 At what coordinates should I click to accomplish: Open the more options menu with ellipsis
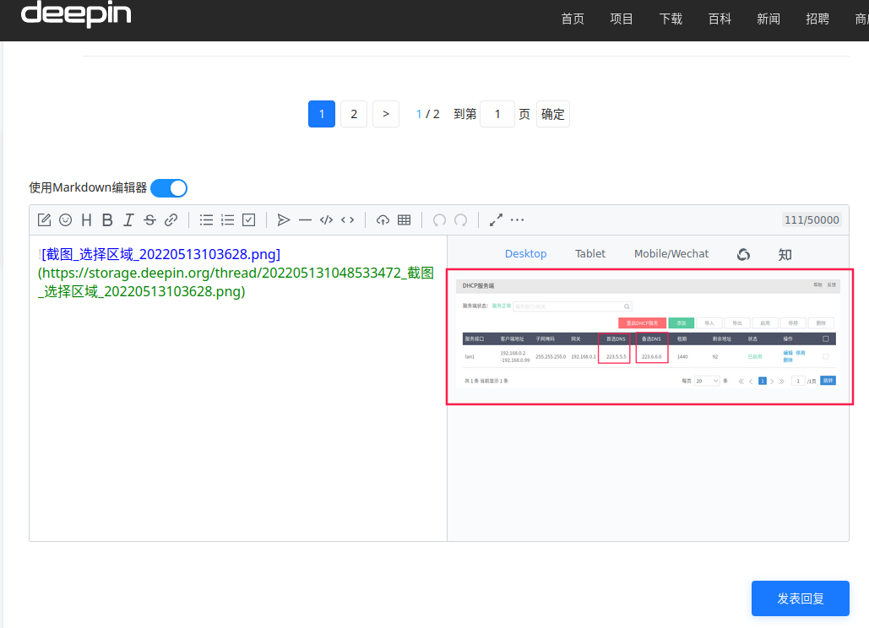click(x=517, y=219)
